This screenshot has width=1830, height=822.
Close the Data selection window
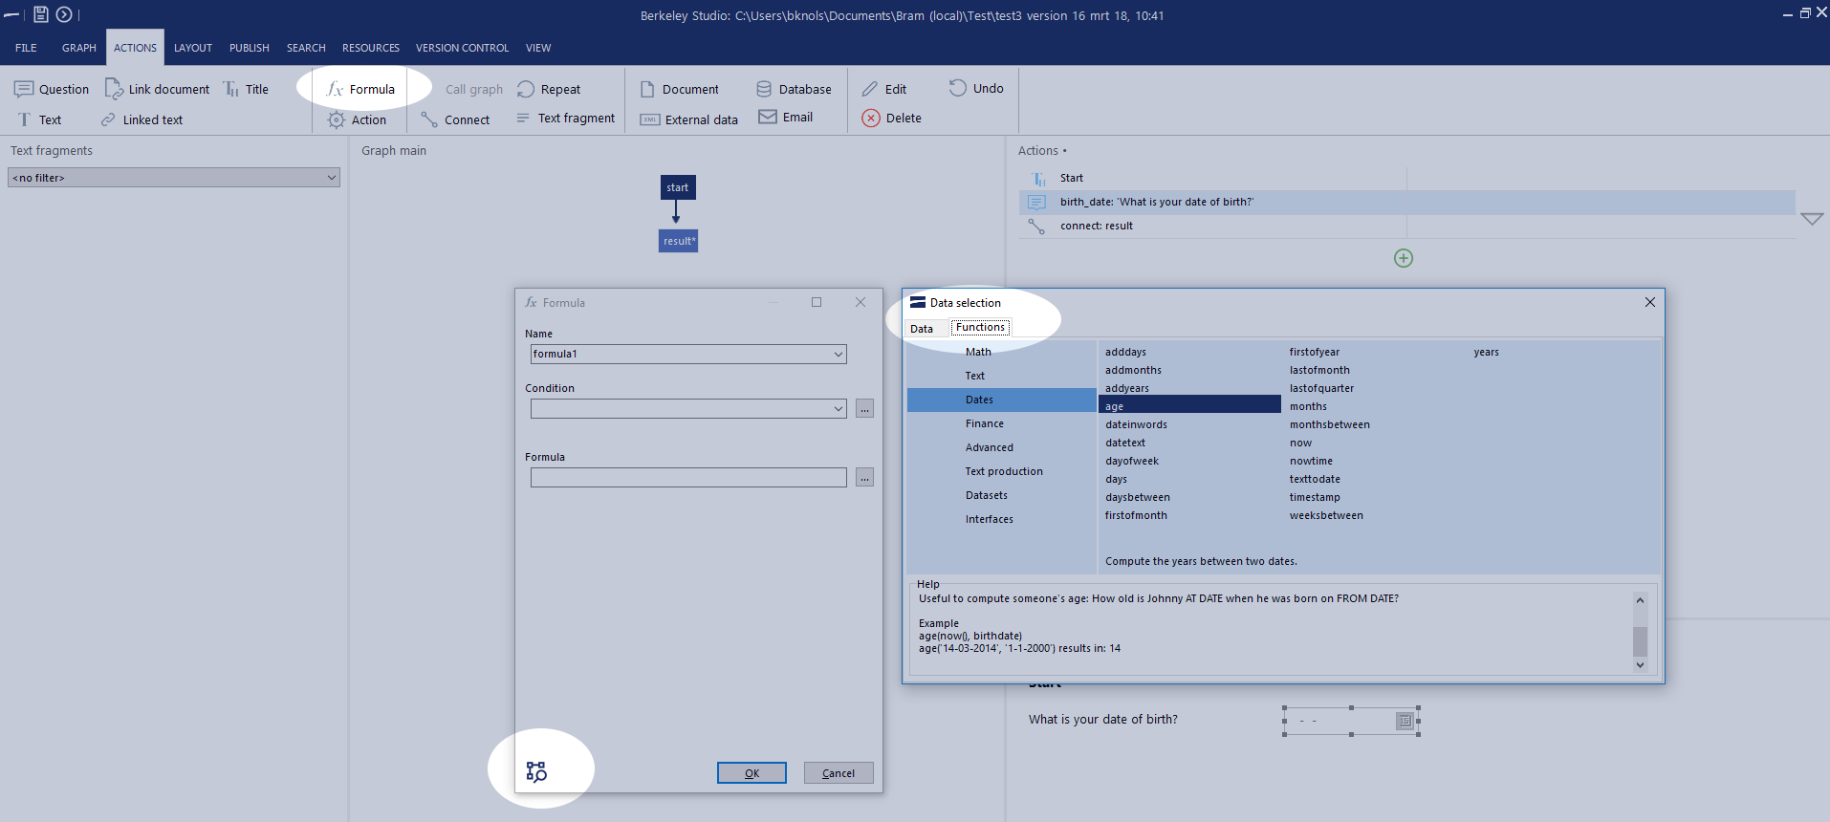pyautogui.click(x=1650, y=302)
